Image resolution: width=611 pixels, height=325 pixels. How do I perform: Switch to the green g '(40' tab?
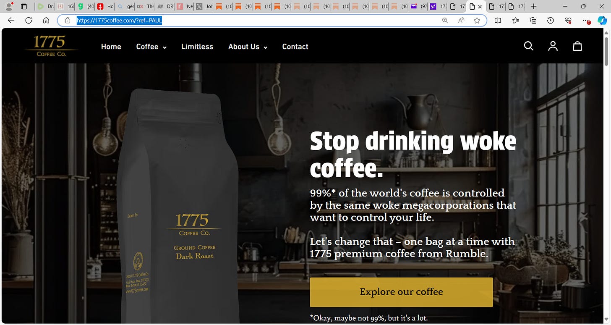tap(86, 6)
